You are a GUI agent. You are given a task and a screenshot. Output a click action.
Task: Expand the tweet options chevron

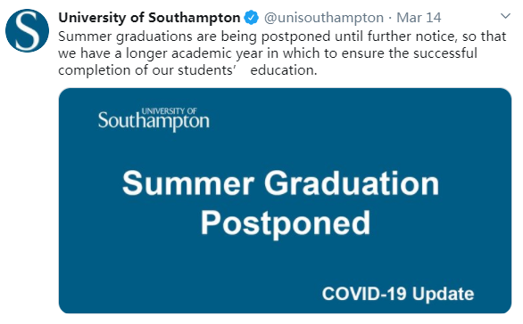pos(506,16)
